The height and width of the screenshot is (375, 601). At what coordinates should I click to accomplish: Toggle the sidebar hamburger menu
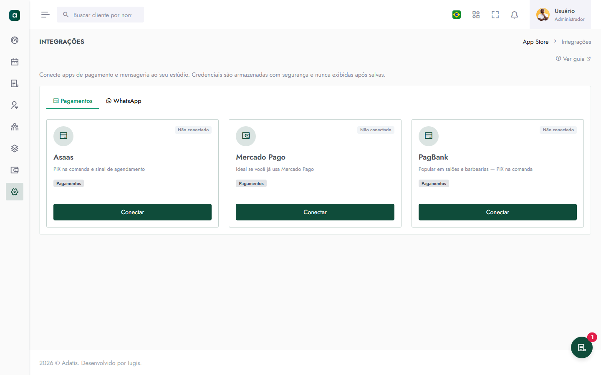pos(45,15)
